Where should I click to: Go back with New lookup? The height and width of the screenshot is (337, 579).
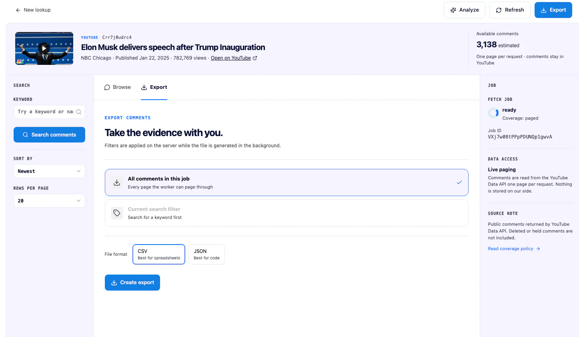(x=33, y=10)
